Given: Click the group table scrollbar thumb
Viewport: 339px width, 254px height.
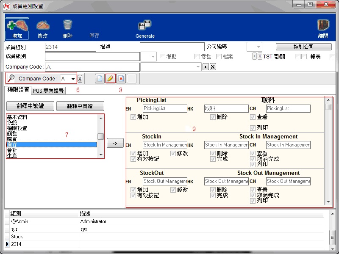Looking at the screenshot, I should (x=332, y=237).
